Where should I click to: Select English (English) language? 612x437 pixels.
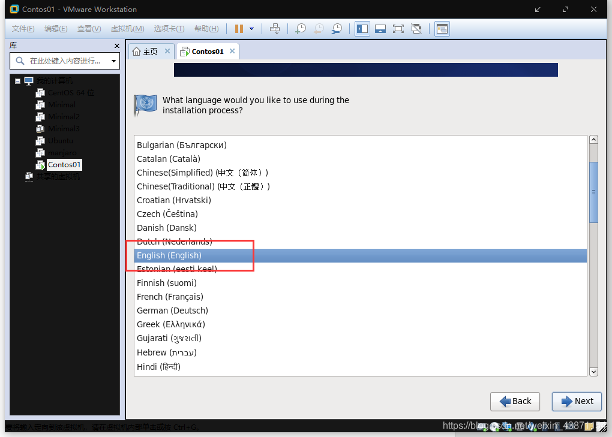coord(360,256)
